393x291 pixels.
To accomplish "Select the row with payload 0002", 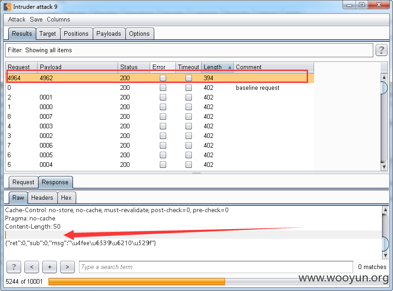I will pos(159,136).
